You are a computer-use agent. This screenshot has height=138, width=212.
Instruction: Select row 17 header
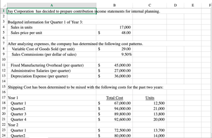3,98
